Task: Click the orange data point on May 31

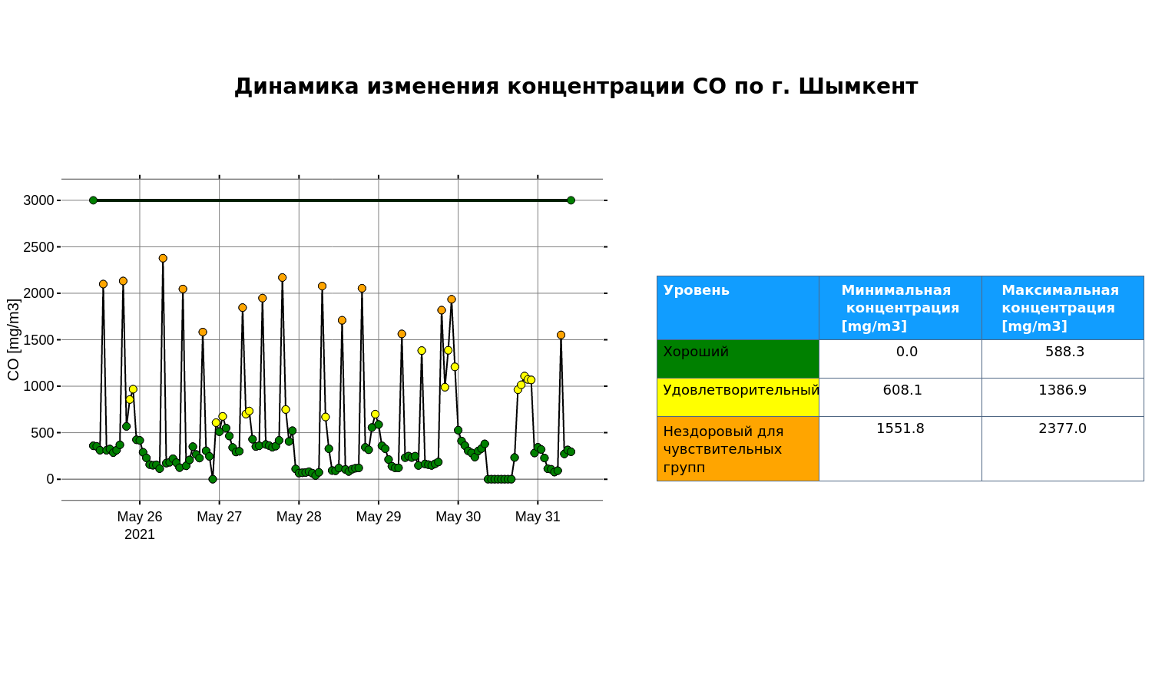Action: 561,335
